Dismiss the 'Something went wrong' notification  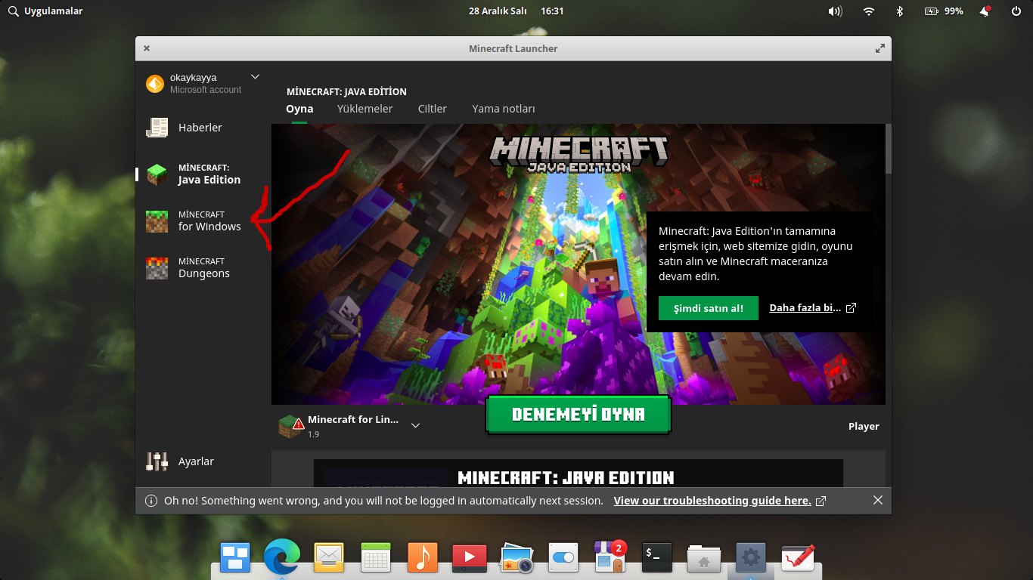877,500
